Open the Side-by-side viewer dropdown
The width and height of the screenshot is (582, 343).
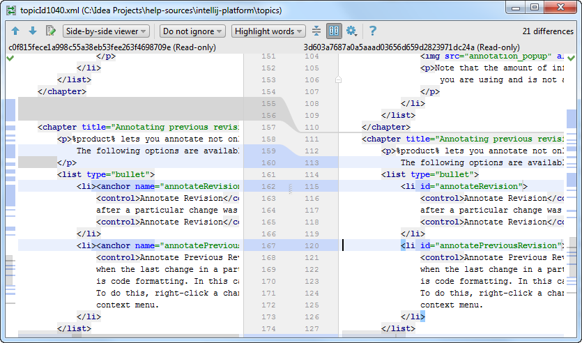pos(106,31)
